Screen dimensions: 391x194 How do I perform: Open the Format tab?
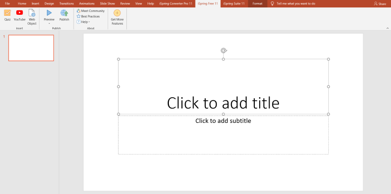257,4
